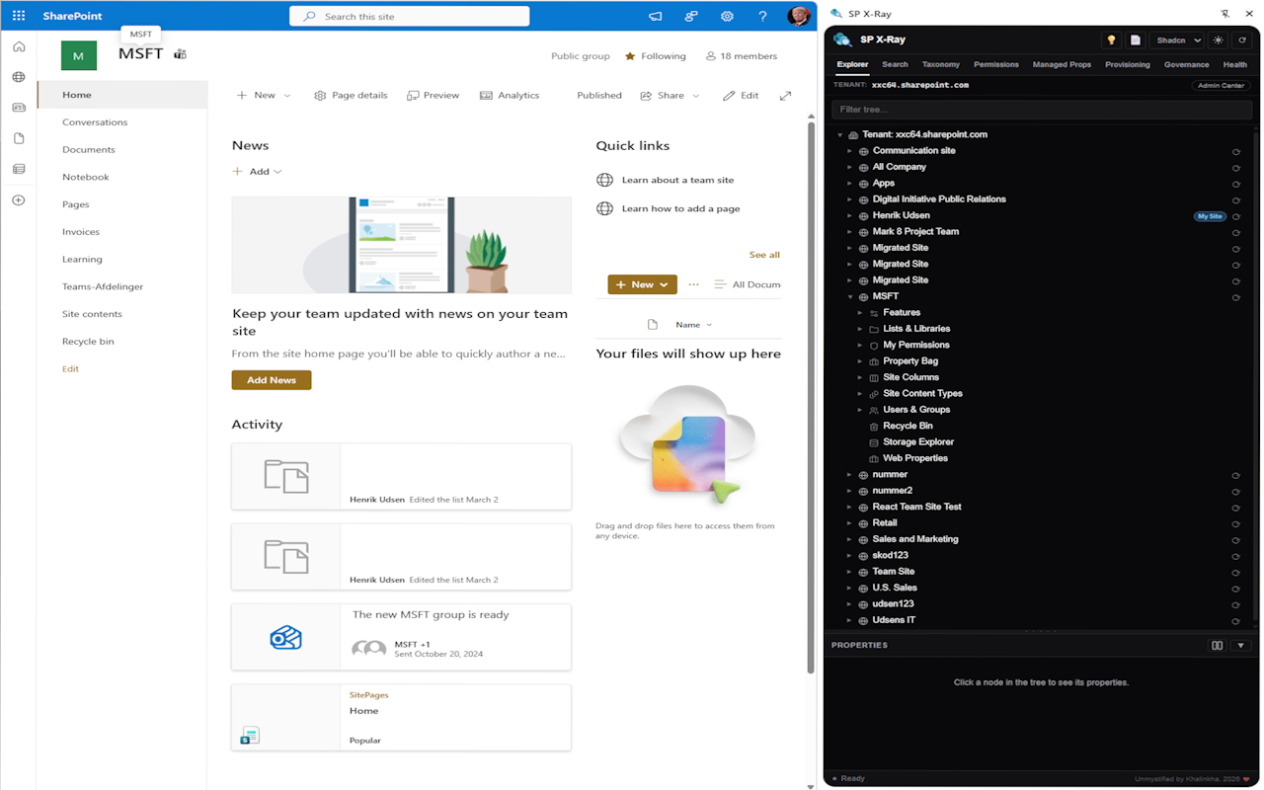1264x790 pixels.
Task: Click the 18 members link
Action: [742, 56]
